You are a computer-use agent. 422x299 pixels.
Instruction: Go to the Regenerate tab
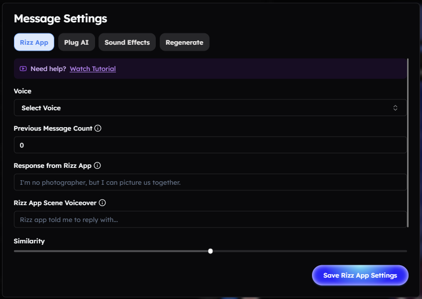(x=184, y=42)
